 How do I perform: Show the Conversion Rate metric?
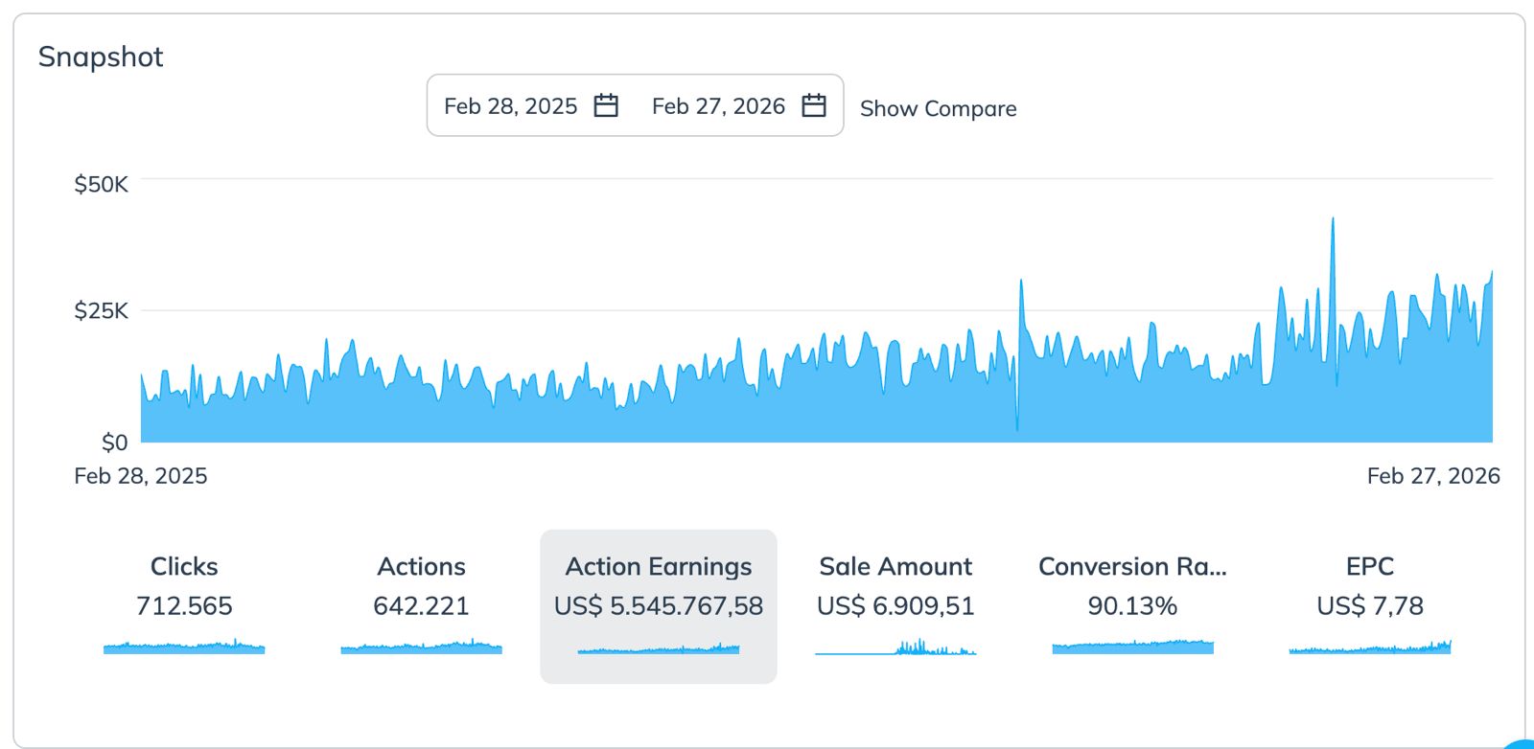click(1132, 567)
